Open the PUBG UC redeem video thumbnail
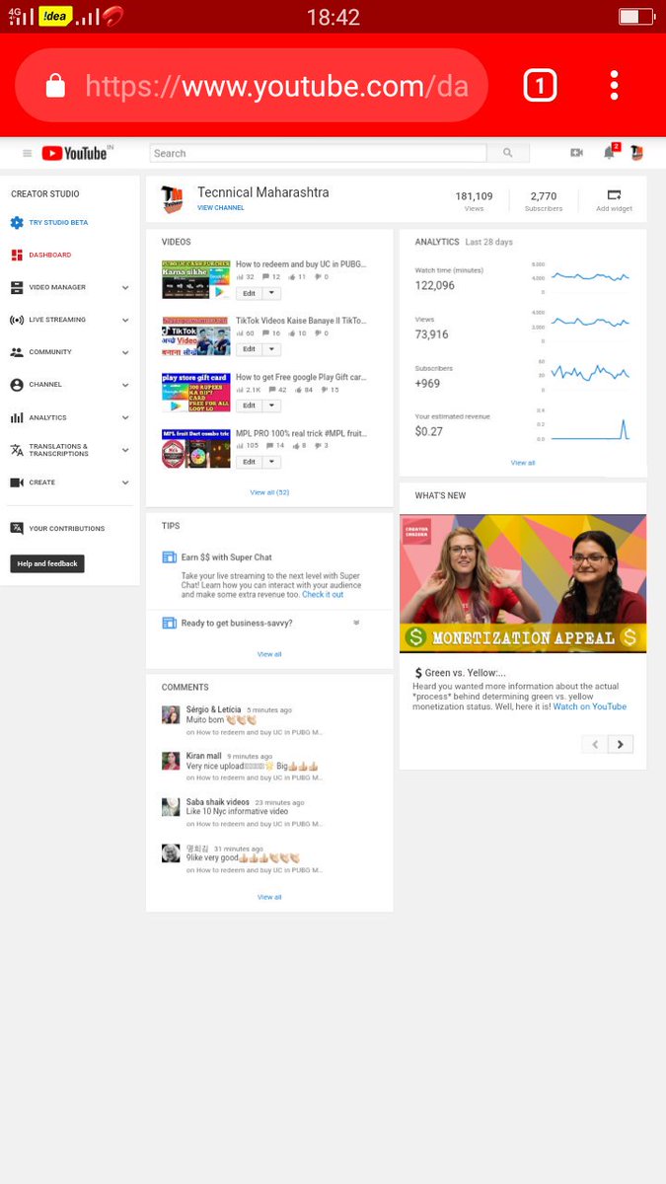666x1184 pixels. pos(196,279)
